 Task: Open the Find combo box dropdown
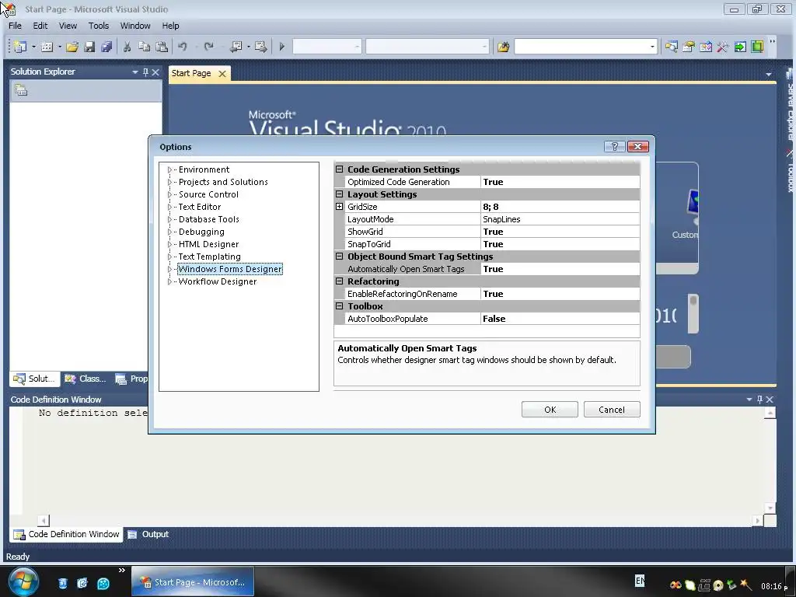click(x=652, y=47)
